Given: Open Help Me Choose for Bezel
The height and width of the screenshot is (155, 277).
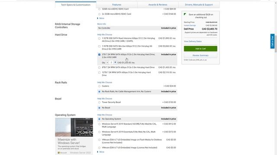Looking at the screenshot, I should click(105, 99).
